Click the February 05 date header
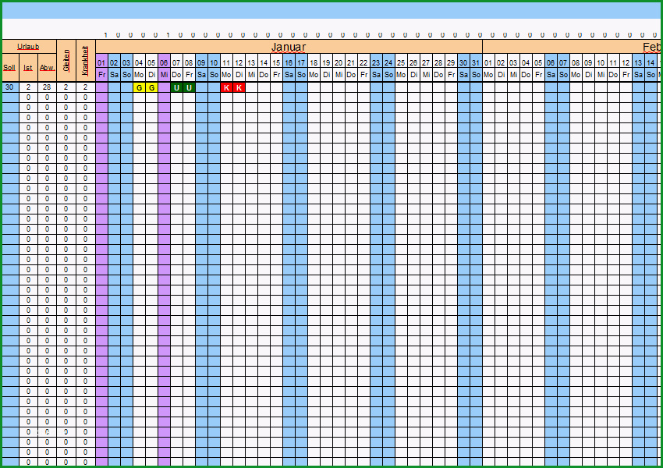The width and height of the screenshot is (663, 468). [538, 62]
